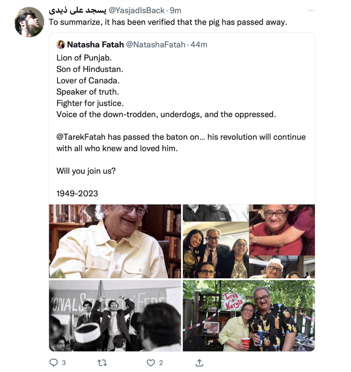Screen dimensions: 351x372
Task: Open Natasha Fatah's small profile avatar
Action: point(61,45)
